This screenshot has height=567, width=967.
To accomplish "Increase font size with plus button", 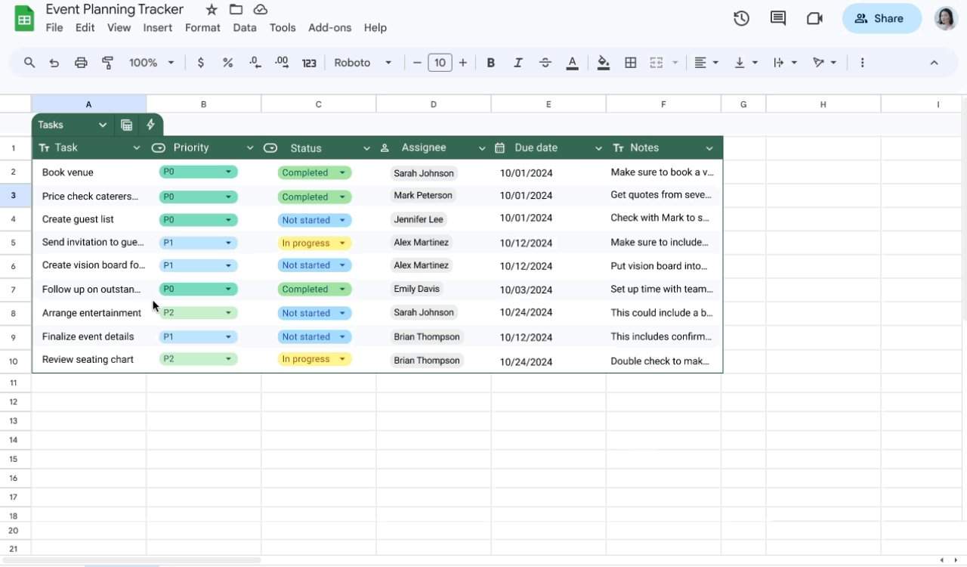I will (x=463, y=63).
